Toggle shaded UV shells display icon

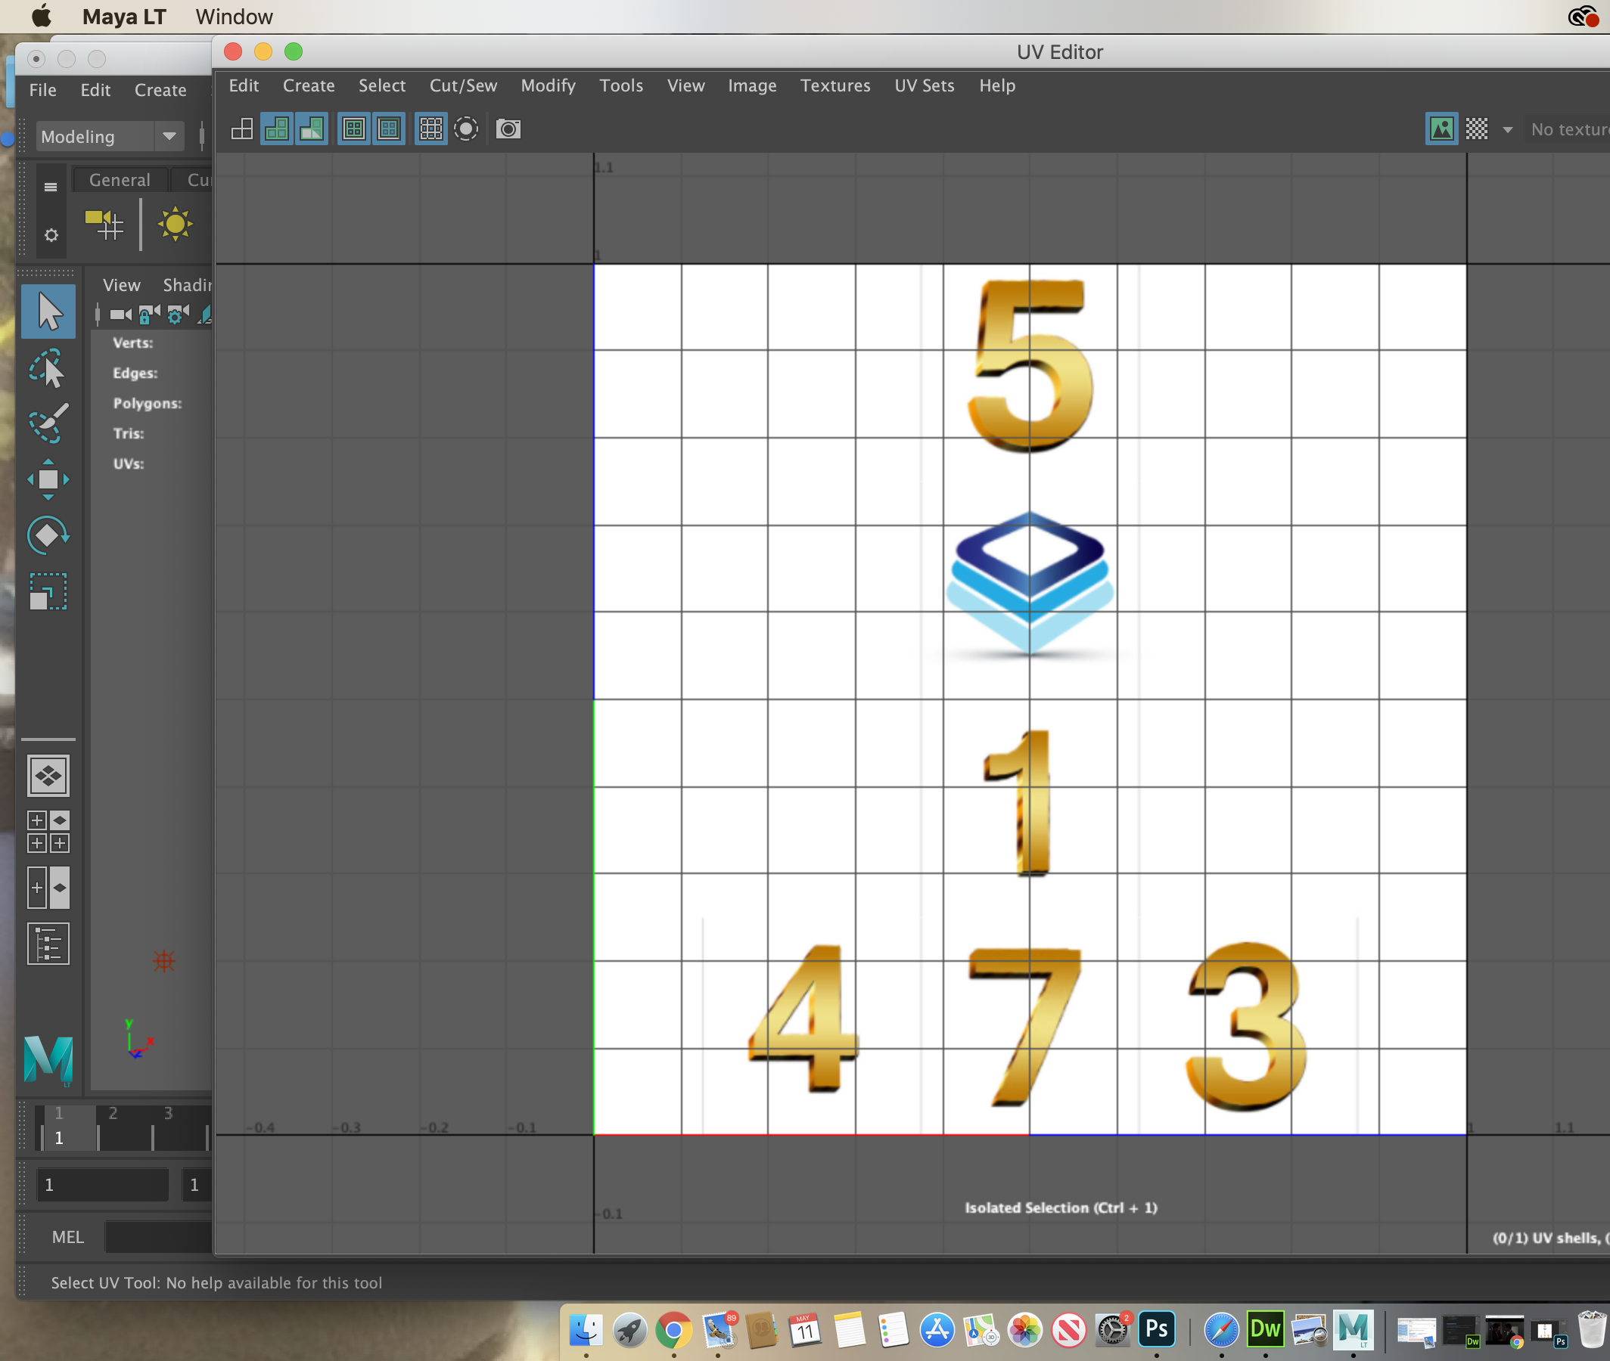(x=277, y=129)
